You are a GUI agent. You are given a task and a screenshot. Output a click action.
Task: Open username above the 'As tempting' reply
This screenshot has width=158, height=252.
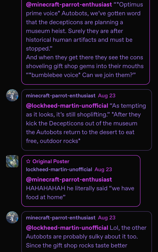point(61,96)
